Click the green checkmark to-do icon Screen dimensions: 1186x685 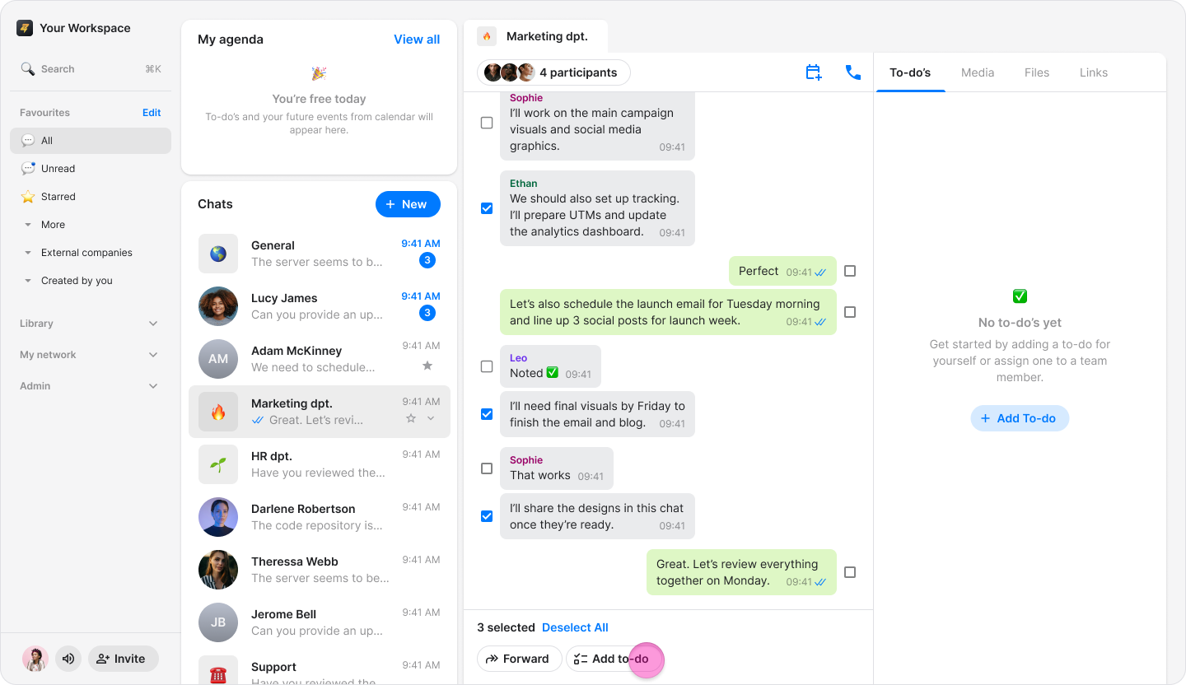[x=1020, y=296]
